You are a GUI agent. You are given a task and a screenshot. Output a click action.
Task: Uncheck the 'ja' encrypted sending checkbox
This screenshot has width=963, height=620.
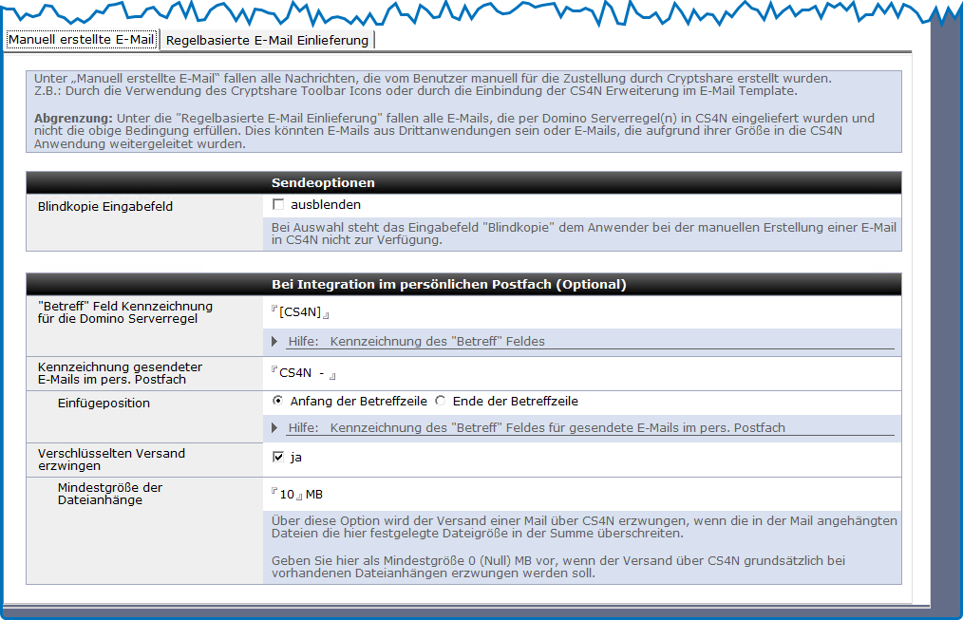(x=278, y=458)
